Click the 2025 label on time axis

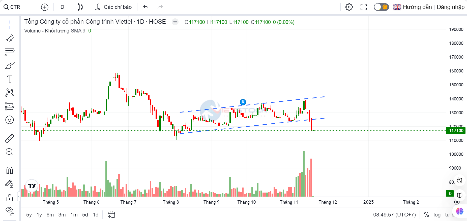coord(368,202)
